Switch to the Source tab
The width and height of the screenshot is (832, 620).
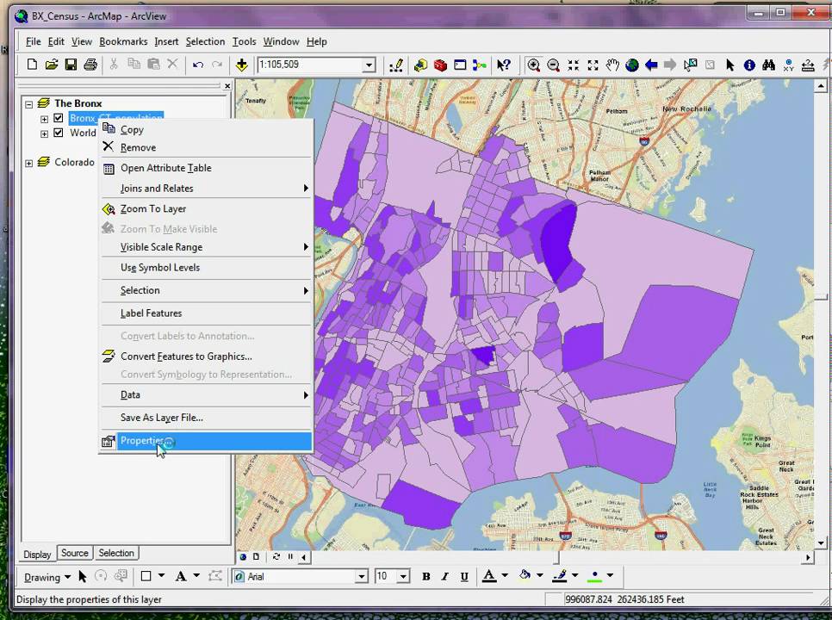pos(74,553)
